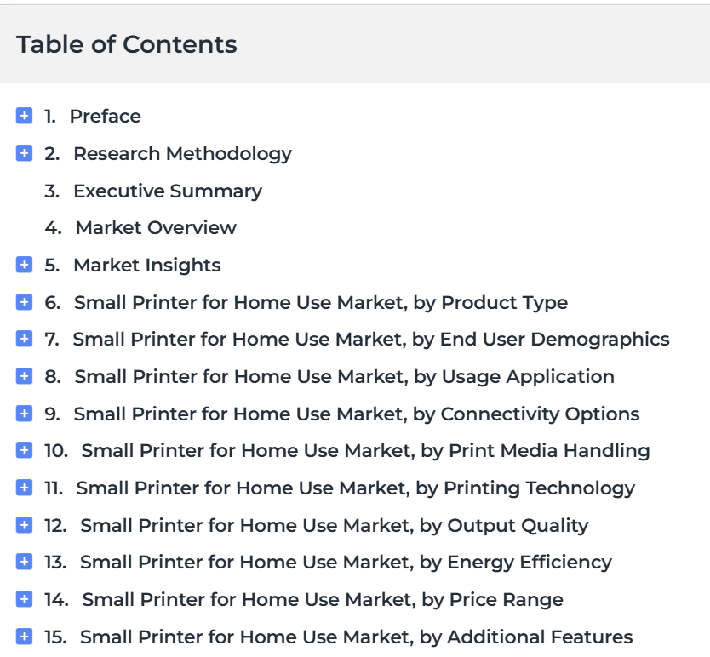This screenshot has width=710, height=657.
Task: Click plus icon beside Print Media Handling
Action: point(24,450)
